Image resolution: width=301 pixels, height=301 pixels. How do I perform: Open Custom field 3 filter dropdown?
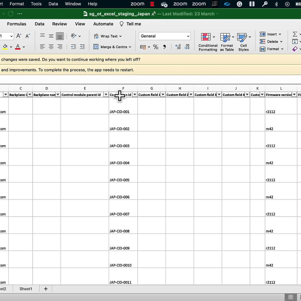pyautogui.click(x=219, y=94)
